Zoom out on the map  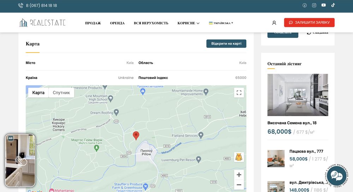(x=239, y=185)
